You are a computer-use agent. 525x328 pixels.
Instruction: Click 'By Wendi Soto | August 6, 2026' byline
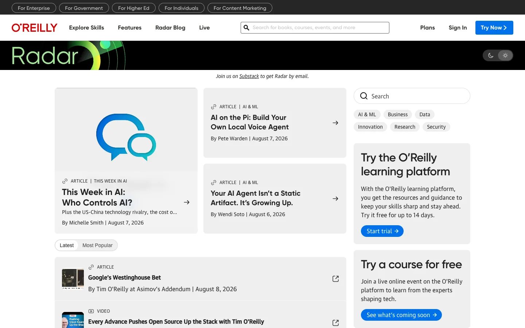[248, 214]
